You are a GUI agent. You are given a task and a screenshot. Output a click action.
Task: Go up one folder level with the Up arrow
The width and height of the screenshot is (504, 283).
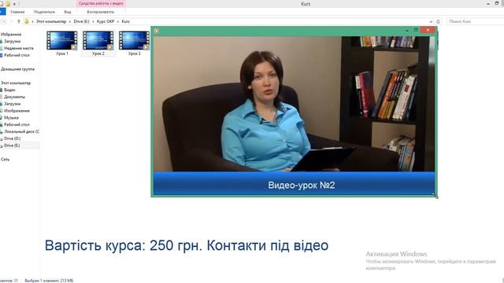19,21
